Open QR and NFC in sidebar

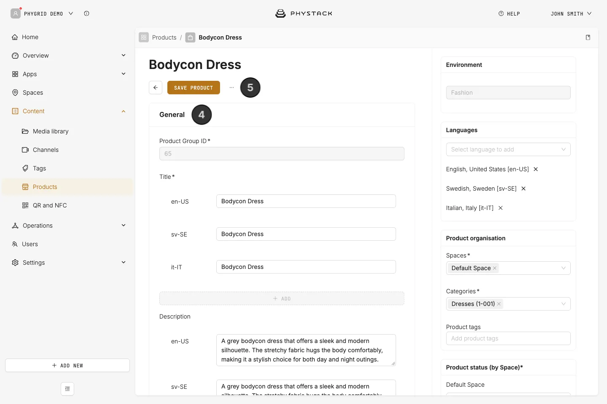67,205
